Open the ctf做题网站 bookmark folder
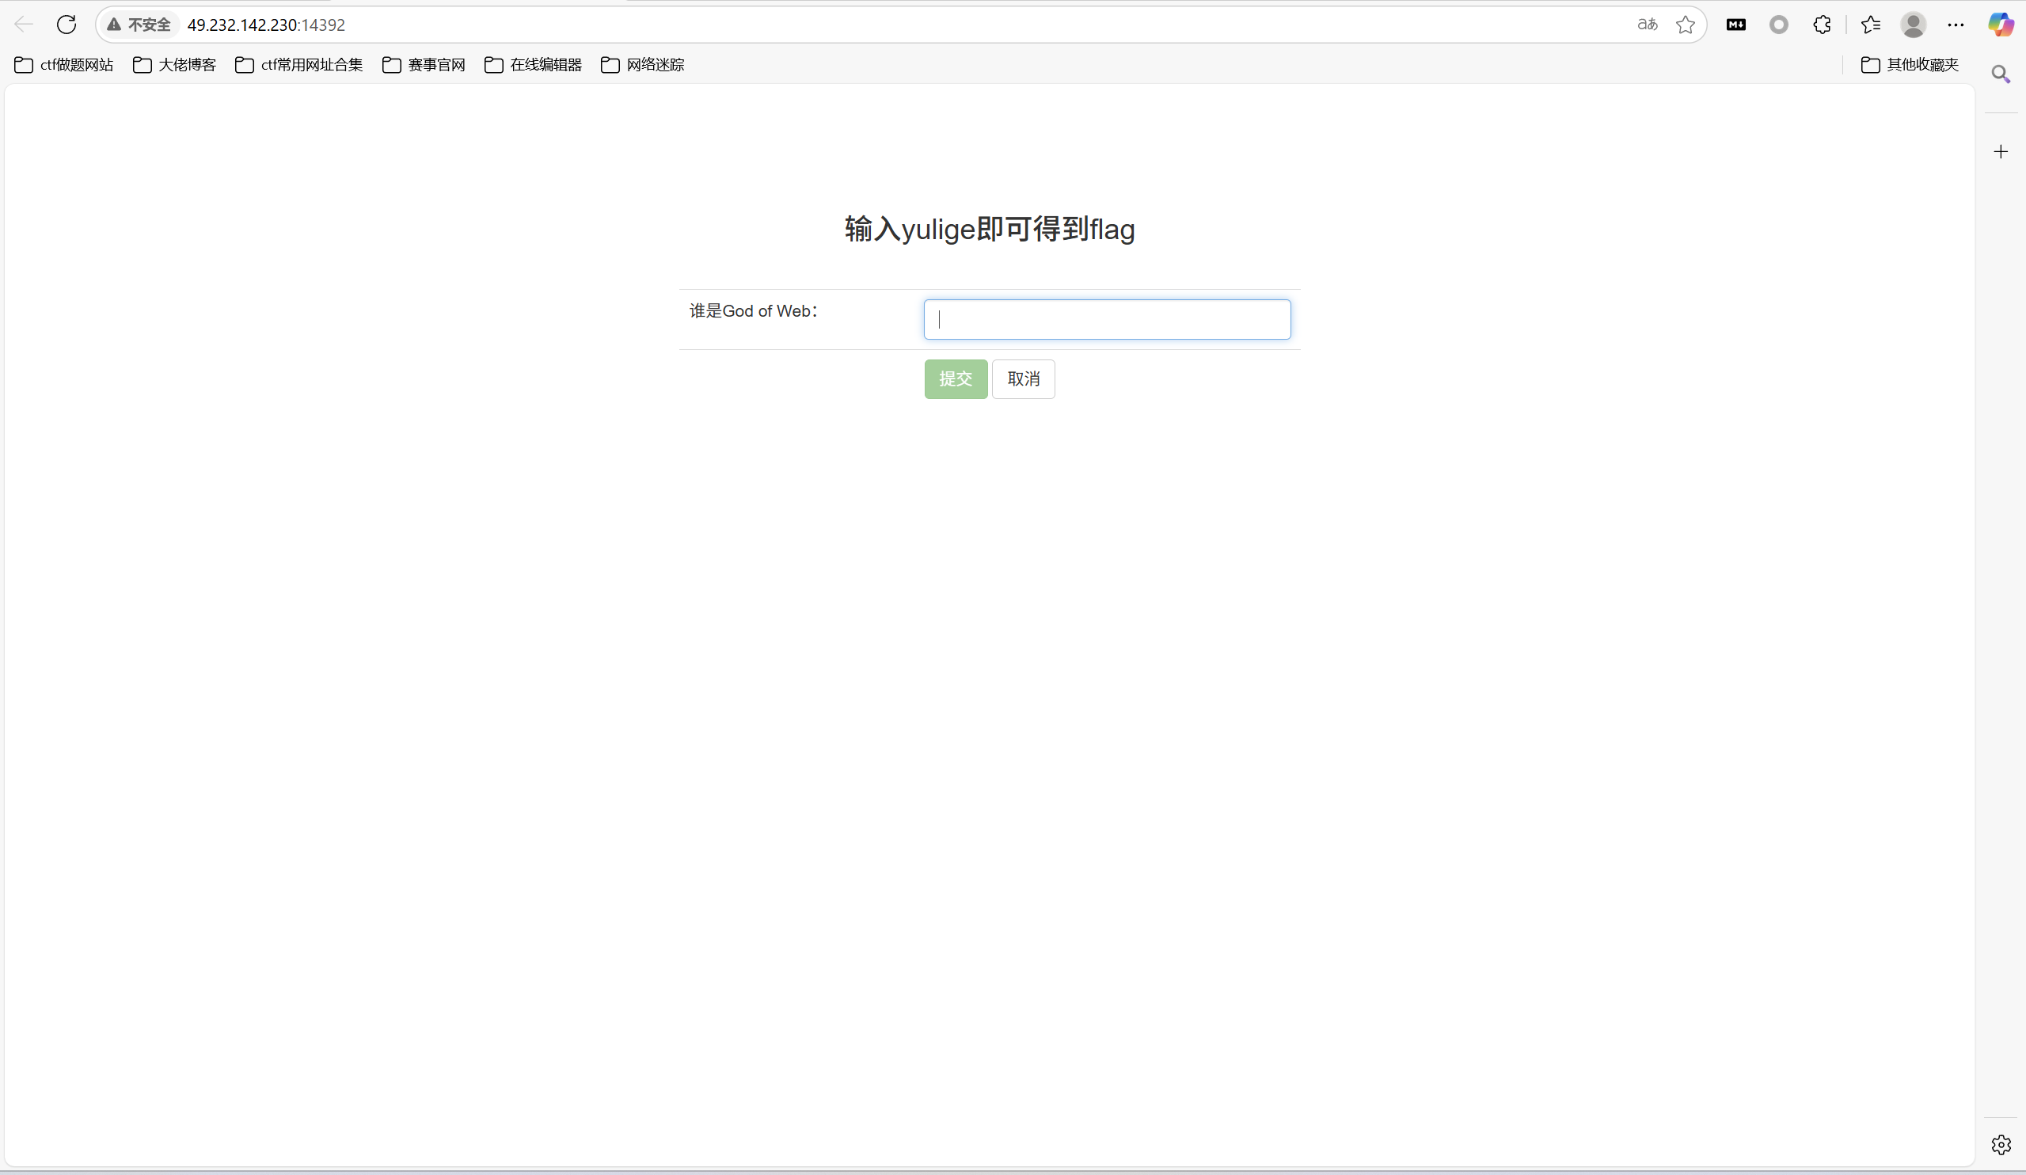This screenshot has height=1175, width=2026. coord(63,65)
